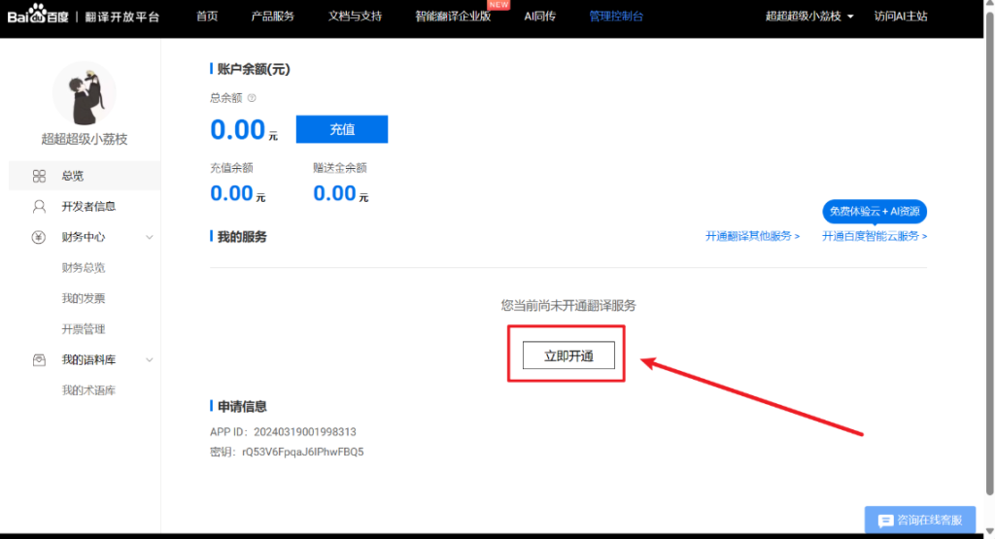This screenshot has width=995, height=539.
Task: Open 开通百度智能云服务 link
Action: 875,236
